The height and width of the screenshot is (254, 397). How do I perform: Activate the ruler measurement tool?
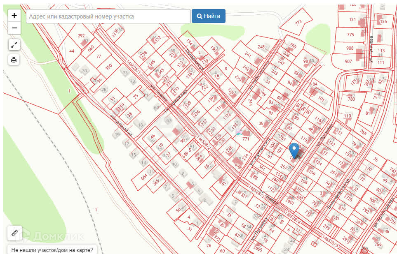pos(15,233)
